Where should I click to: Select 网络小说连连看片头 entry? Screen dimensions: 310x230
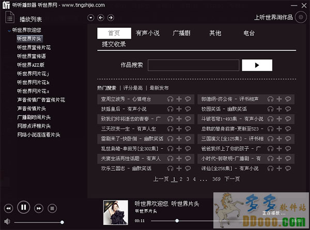pyautogui.click(x=39, y=135)
